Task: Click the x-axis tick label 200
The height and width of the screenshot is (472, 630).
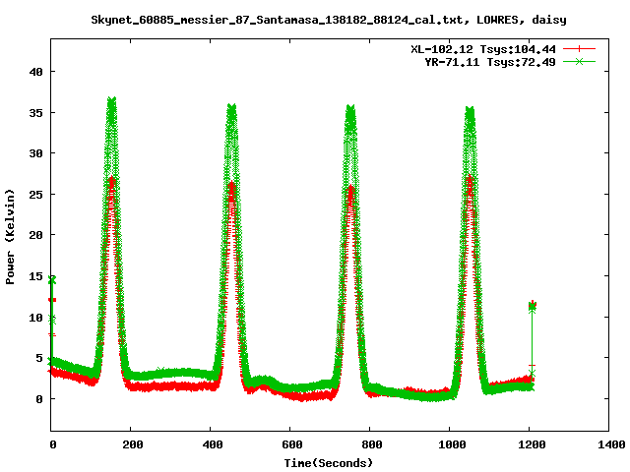Action: click(133, 444)
